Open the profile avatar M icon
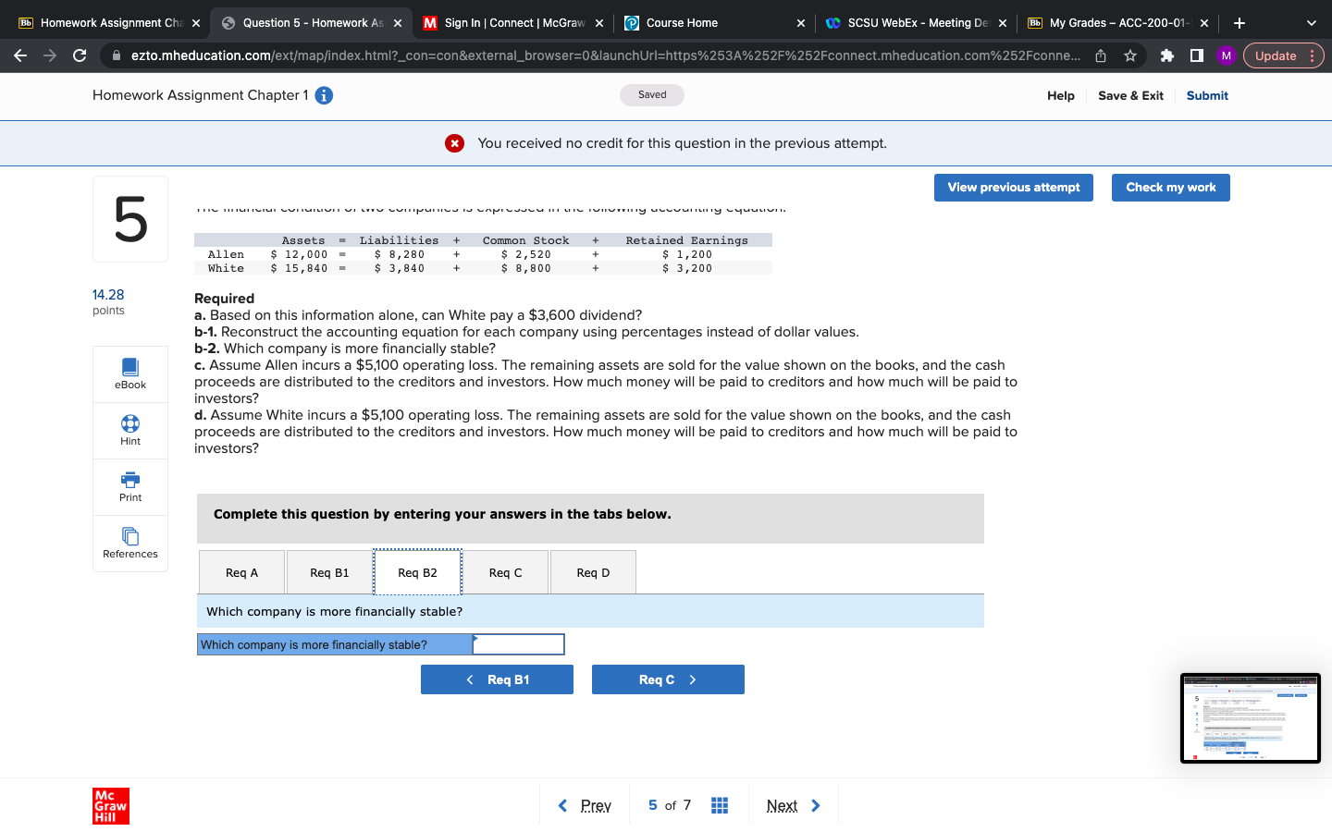The height and width of the screenshot is (832, 1332). [1226, 55]
